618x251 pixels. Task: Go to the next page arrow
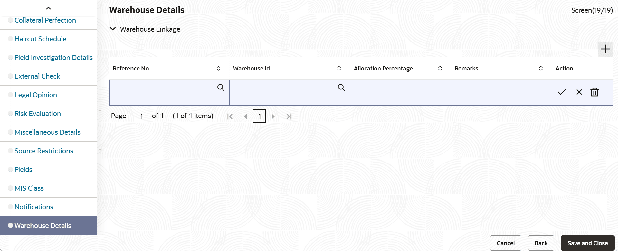point(273,116)
